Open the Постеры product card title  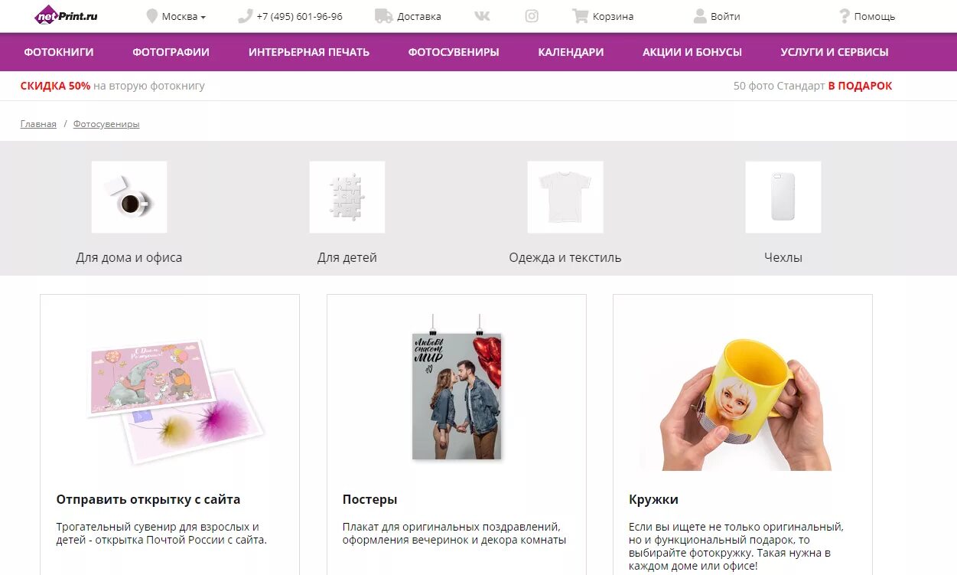(369, 499)
